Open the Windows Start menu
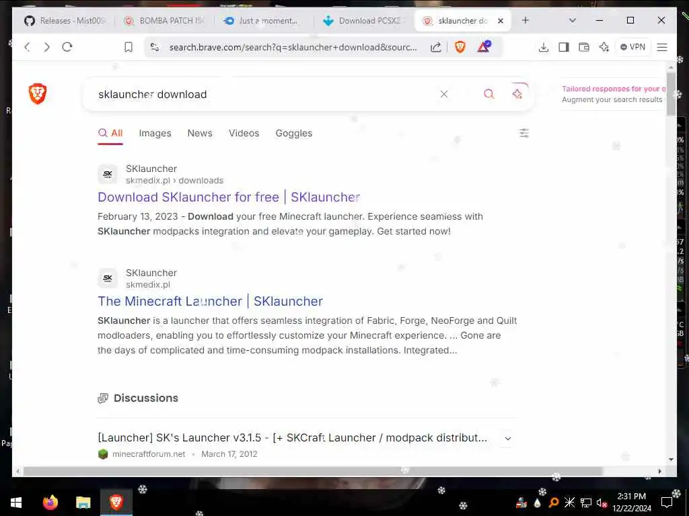Viewport: 689px width, 516px height. tap(16, 502)
